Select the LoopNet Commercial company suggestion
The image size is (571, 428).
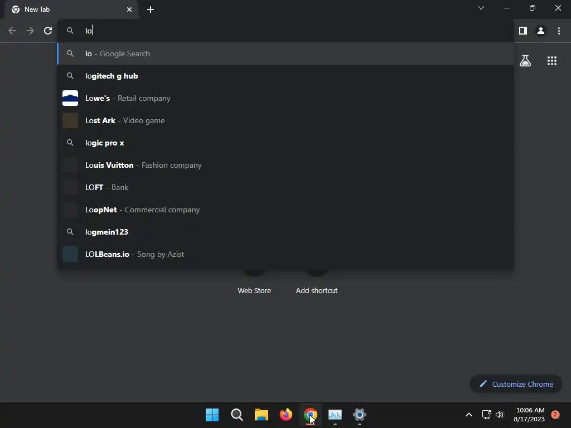[x=285, y=210]
